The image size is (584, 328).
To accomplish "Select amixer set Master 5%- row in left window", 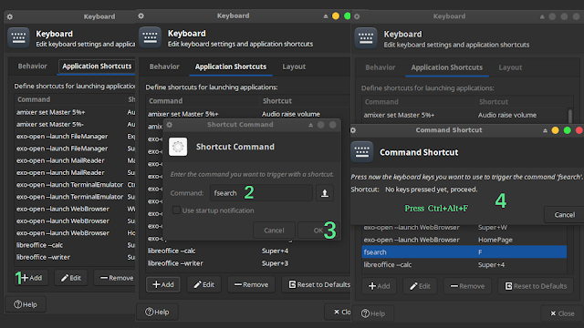I will [75, 124].
